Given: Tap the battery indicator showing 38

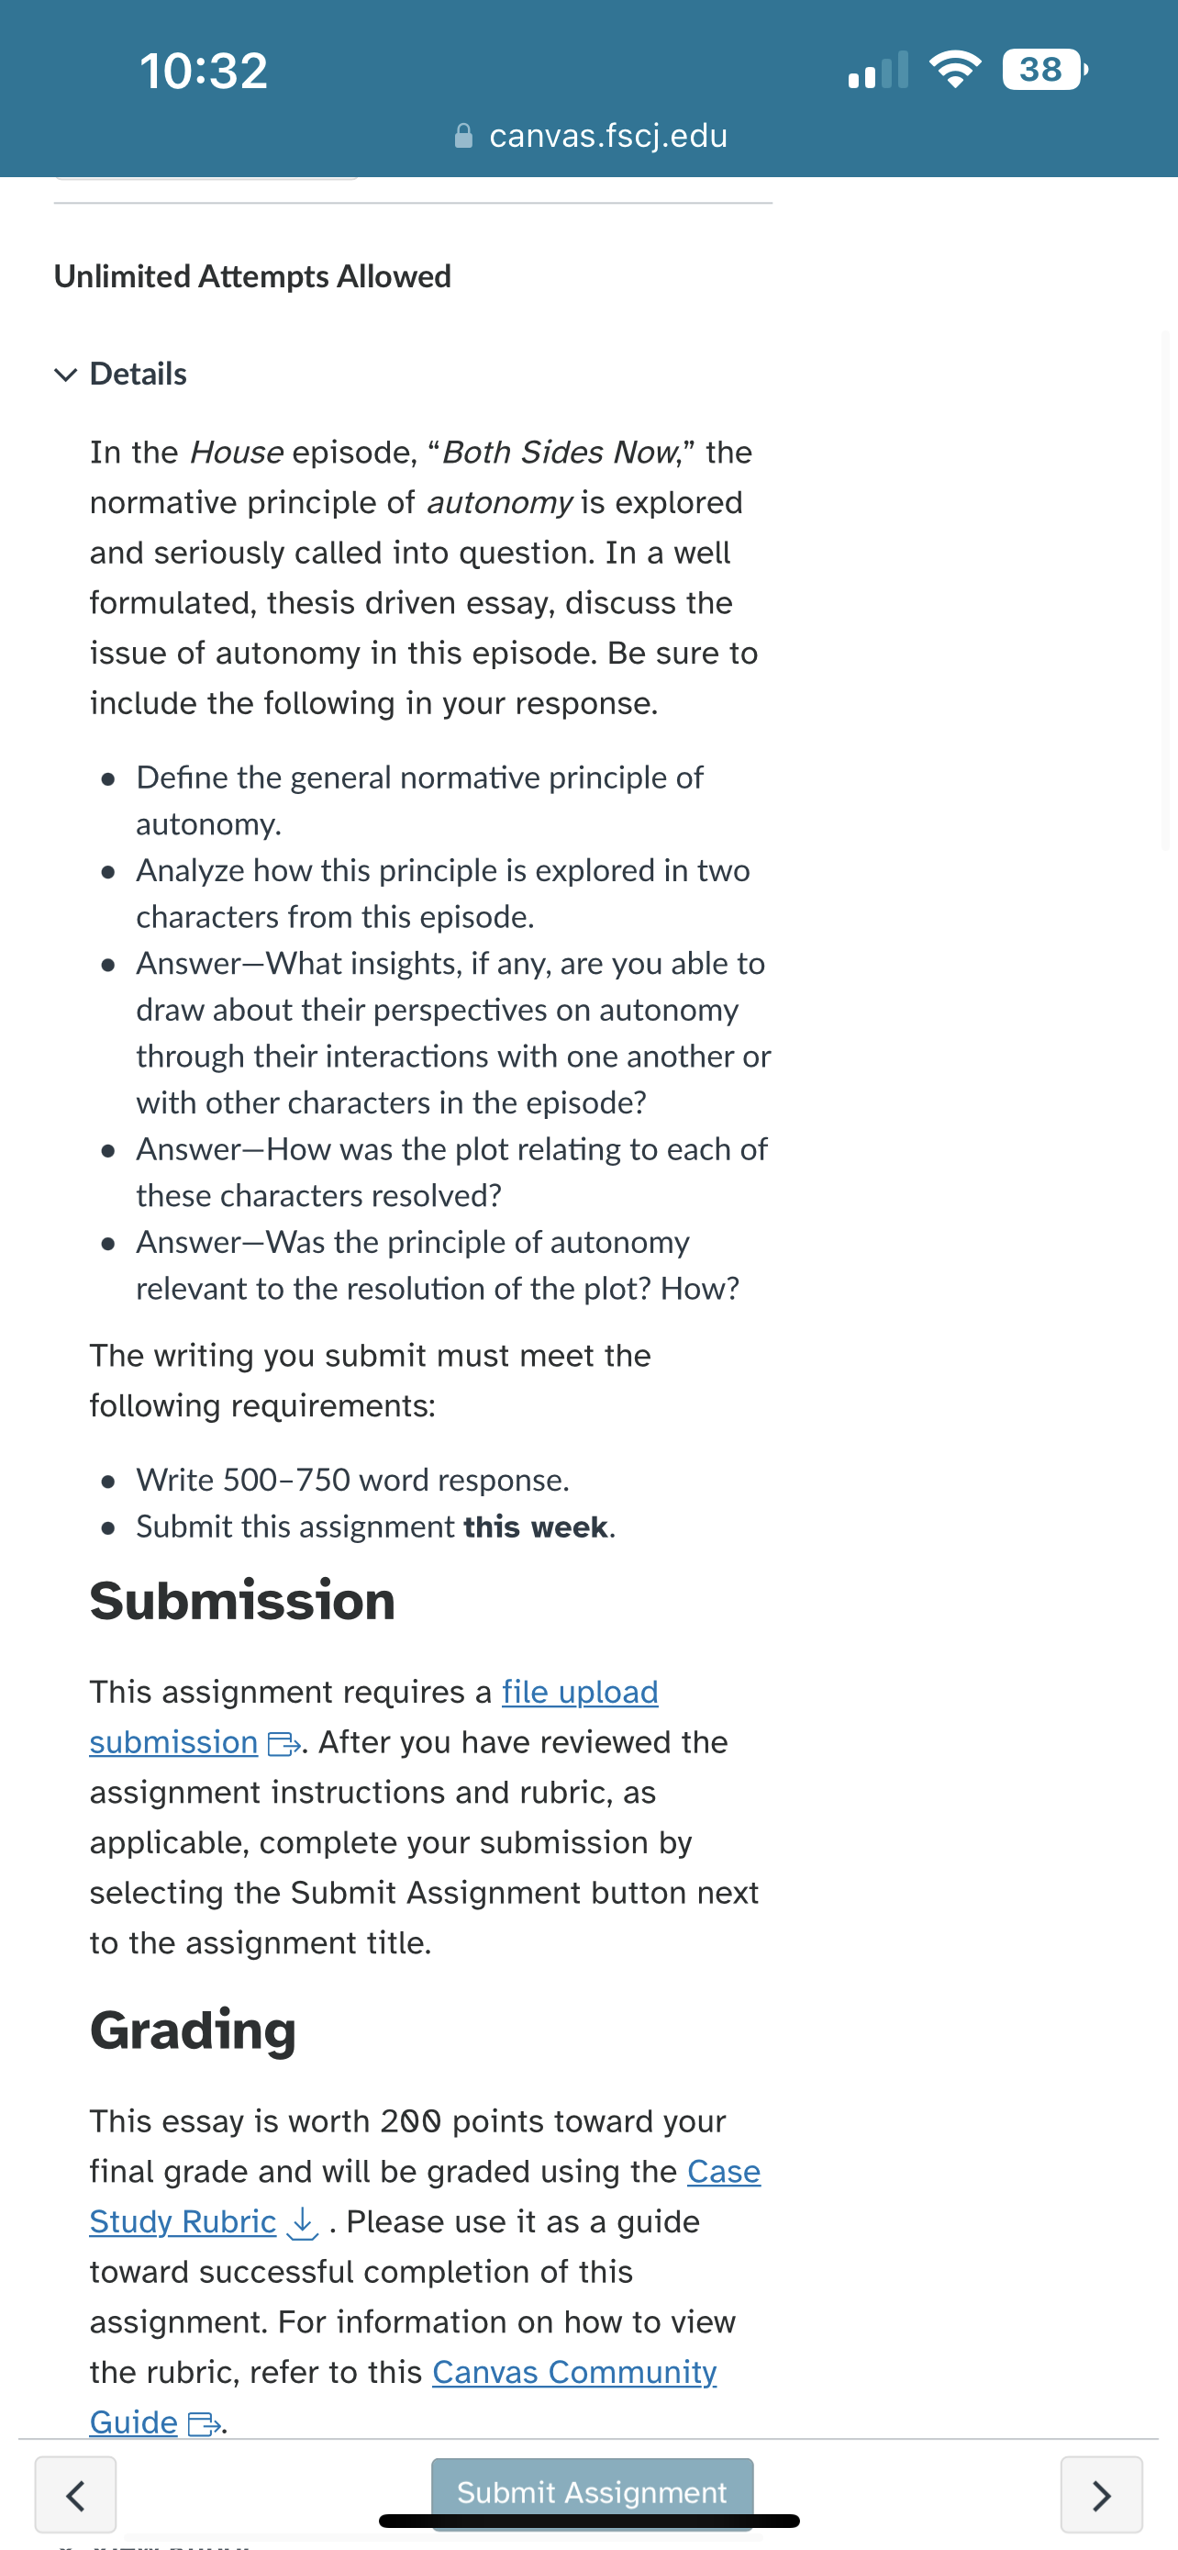Looking at the screenshot, I should pos(1044,69).
